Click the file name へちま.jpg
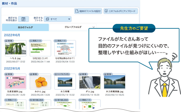 pyautogui.click(x=15, y=58)
